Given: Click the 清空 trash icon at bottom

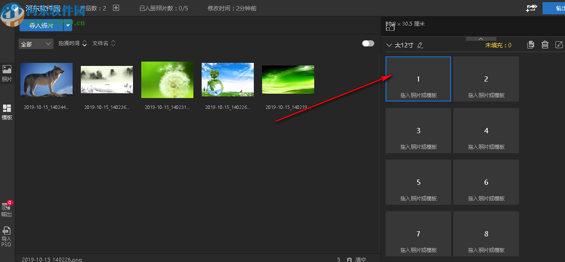Looking at the screenshot, I should (x=349, y=259).
